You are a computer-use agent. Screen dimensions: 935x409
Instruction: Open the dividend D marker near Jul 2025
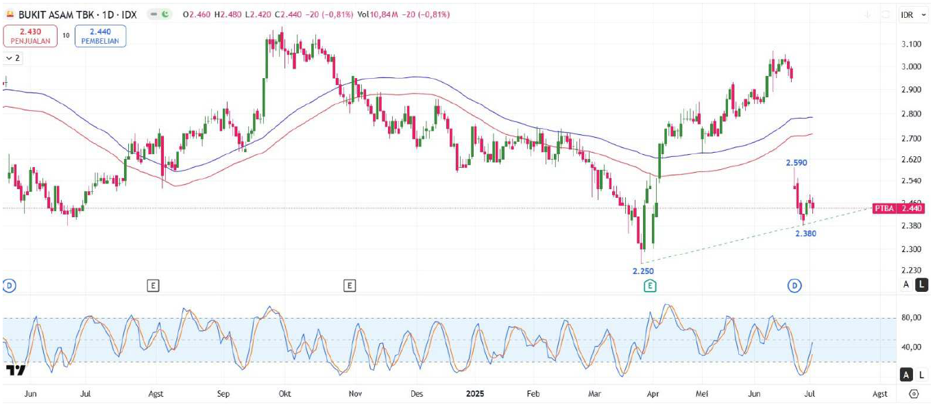pos(794,285)
